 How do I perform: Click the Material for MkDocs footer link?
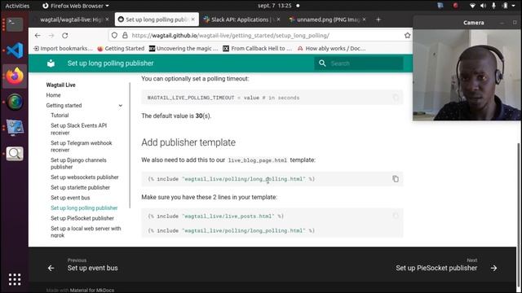(x=92, y=291)
